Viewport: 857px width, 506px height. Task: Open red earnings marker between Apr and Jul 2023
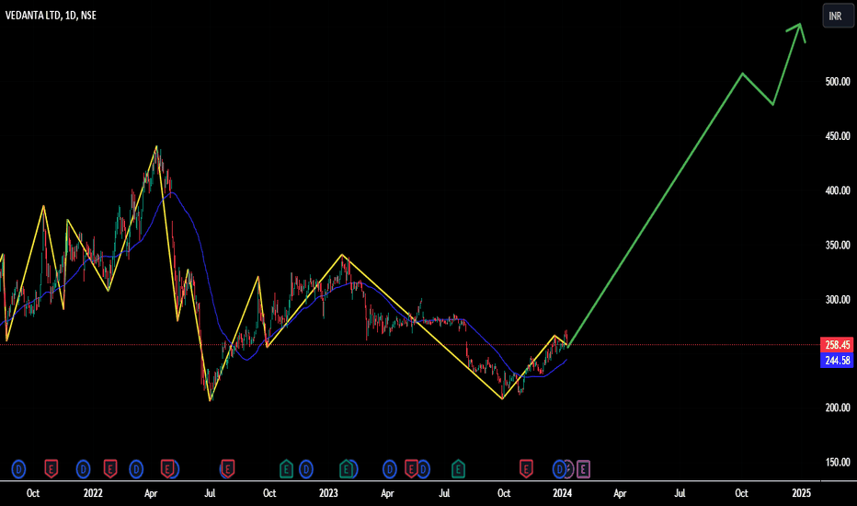click(x=411, y=469)
